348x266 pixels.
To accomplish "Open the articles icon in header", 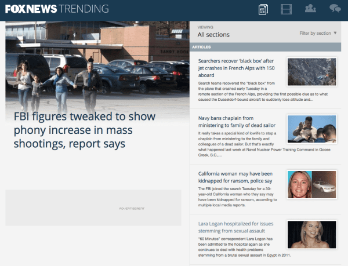I will (x=263, y=9).
